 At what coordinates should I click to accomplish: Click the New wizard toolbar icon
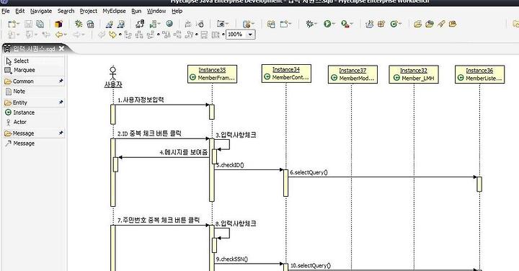click(12, 24)
